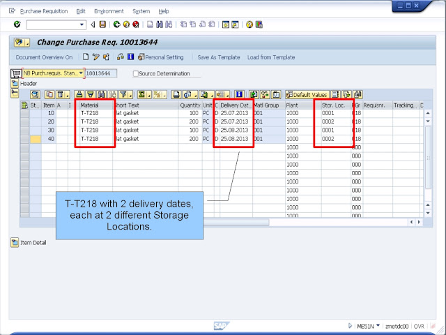446x335 pixels.
Task: Click Save As Template
Action: 218,57
